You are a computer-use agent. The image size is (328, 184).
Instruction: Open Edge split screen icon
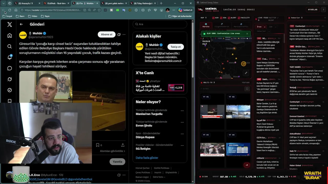[143, 10]
